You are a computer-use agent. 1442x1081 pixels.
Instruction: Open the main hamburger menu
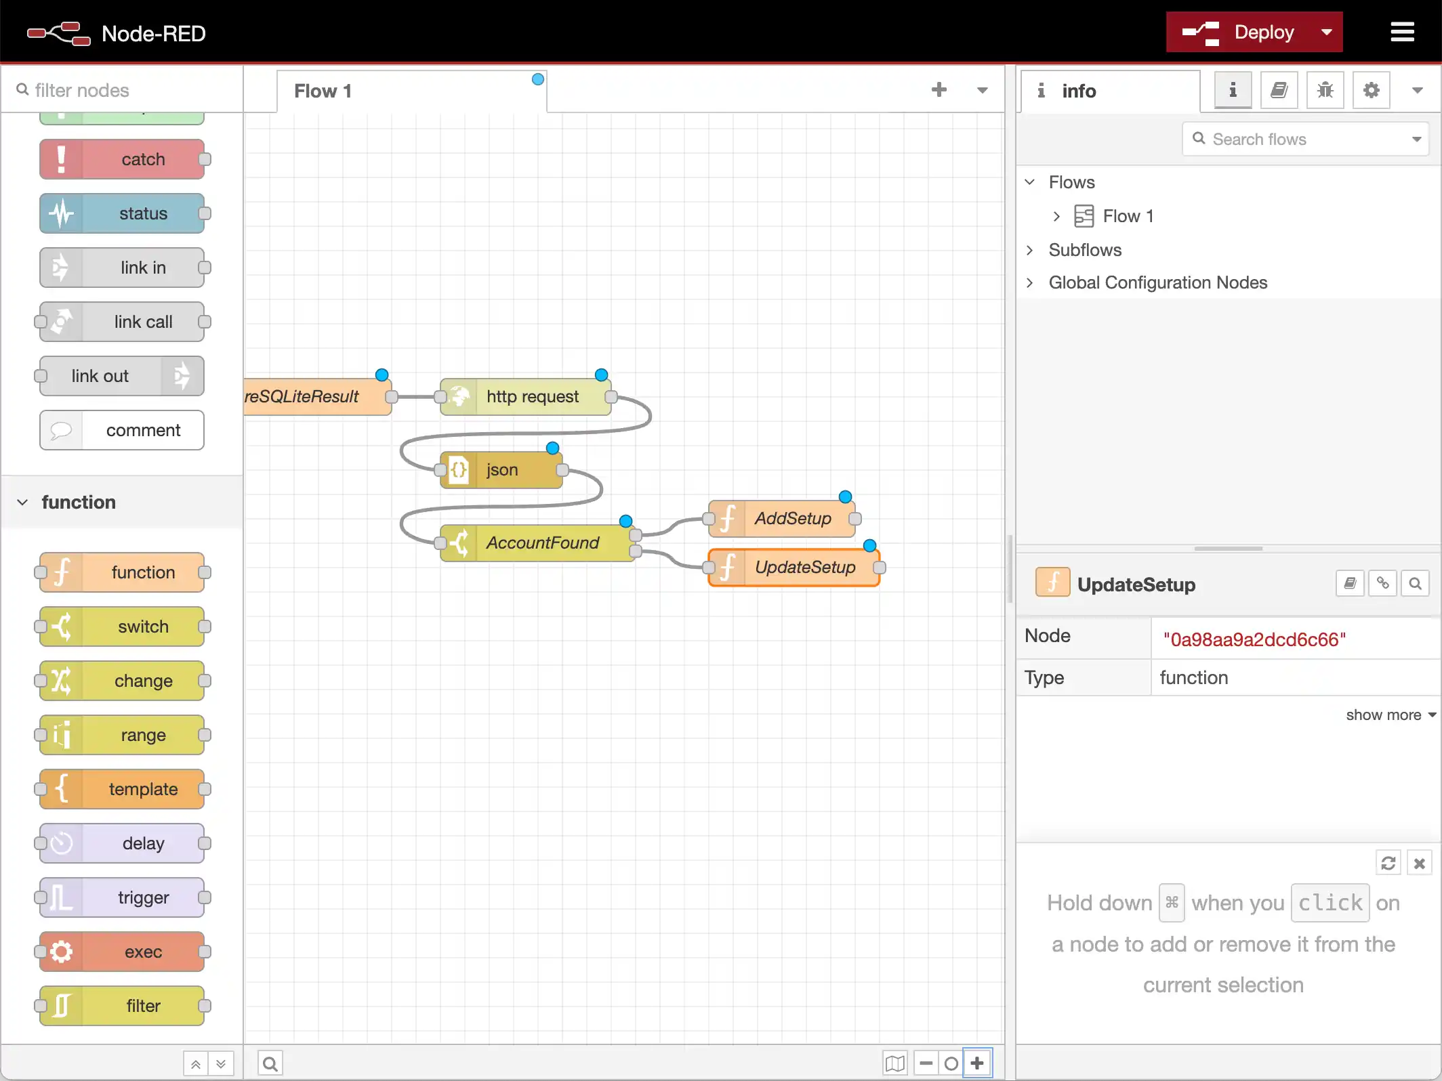(1402, 32)
